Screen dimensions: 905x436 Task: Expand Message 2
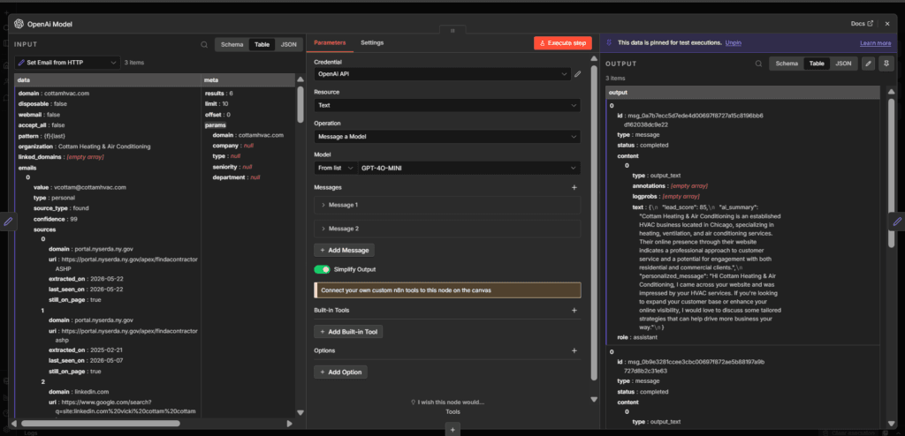(447, 229)
